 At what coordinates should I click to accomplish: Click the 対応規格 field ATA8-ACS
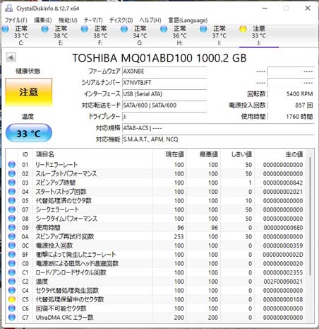218,128
